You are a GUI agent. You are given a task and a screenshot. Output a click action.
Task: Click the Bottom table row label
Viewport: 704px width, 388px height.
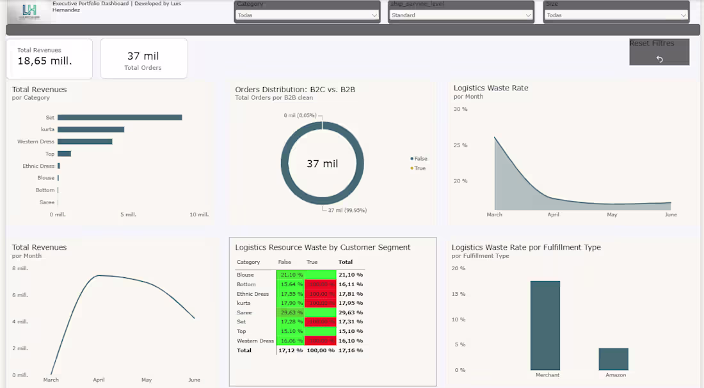pyautogui.click(x=246, y=284)
